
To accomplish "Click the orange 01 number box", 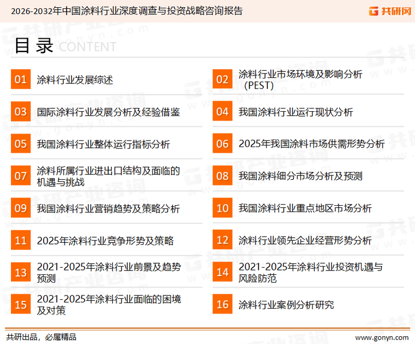I will point(20,79).
